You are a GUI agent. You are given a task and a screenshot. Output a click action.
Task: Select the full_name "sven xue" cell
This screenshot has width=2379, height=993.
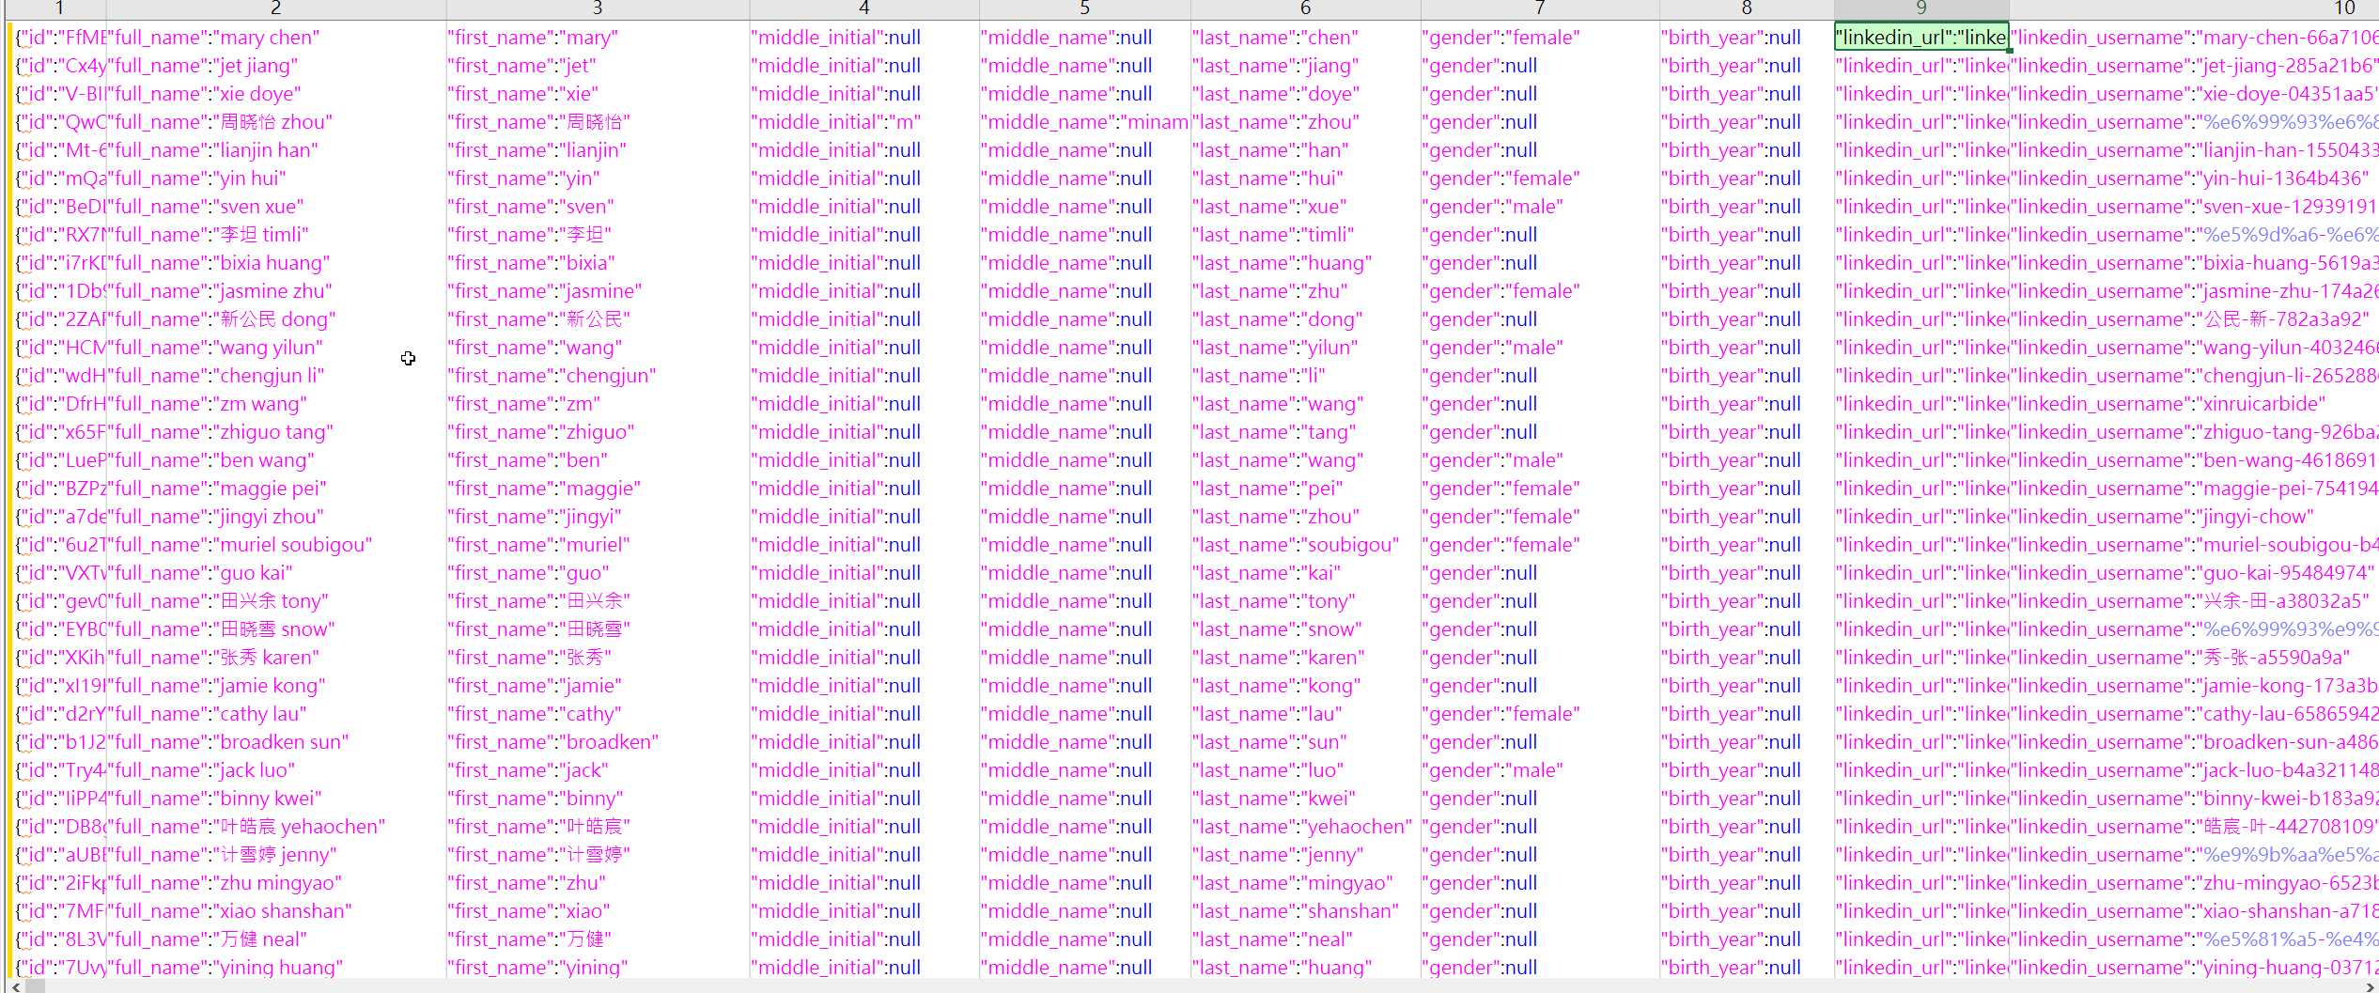tap(276, 207)
